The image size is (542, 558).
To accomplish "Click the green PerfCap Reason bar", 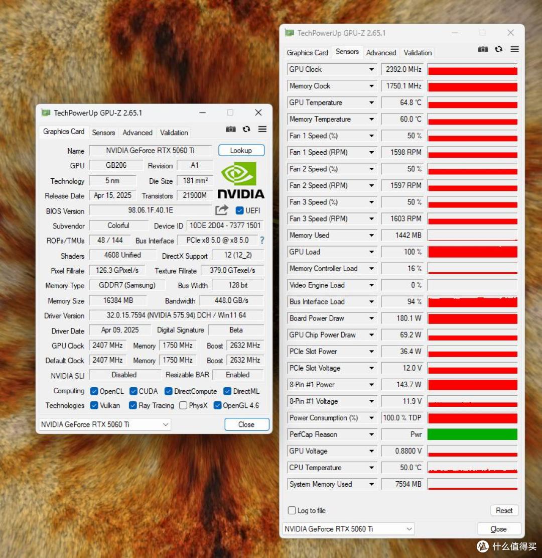I will coord(472,434).
